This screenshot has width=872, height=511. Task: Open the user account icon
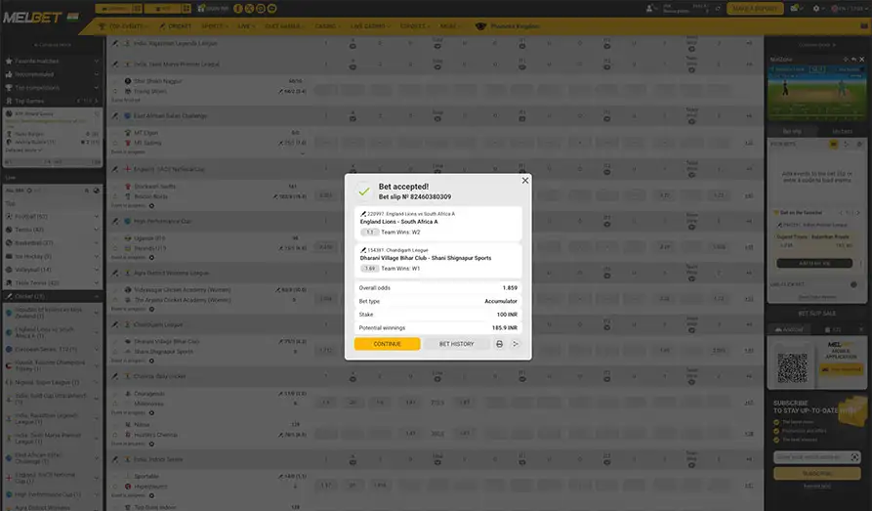649,9
